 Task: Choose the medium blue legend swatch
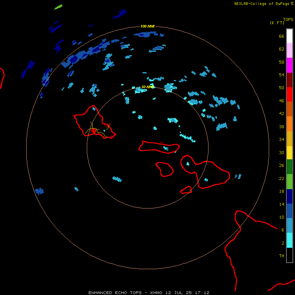289,211
